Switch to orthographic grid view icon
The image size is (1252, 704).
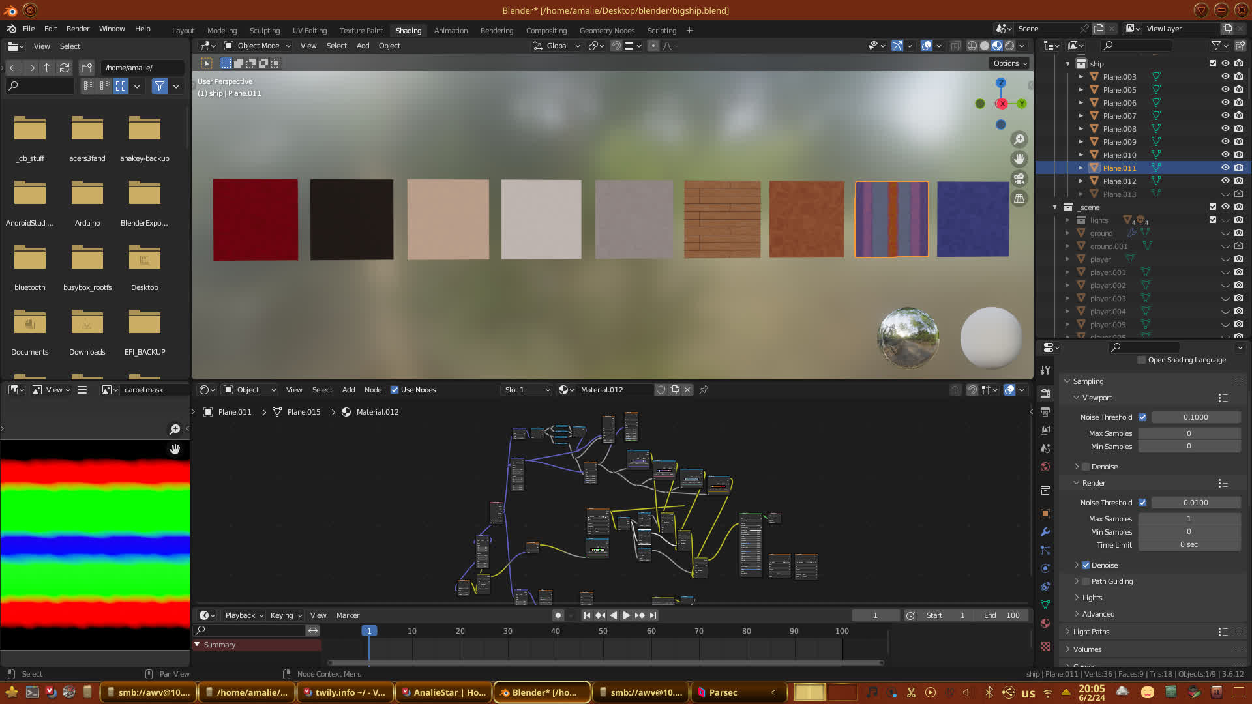[1019, 199]
